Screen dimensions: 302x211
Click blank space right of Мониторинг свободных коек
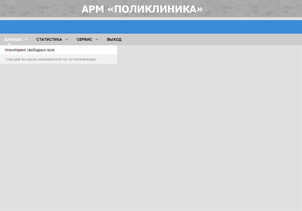88,50
